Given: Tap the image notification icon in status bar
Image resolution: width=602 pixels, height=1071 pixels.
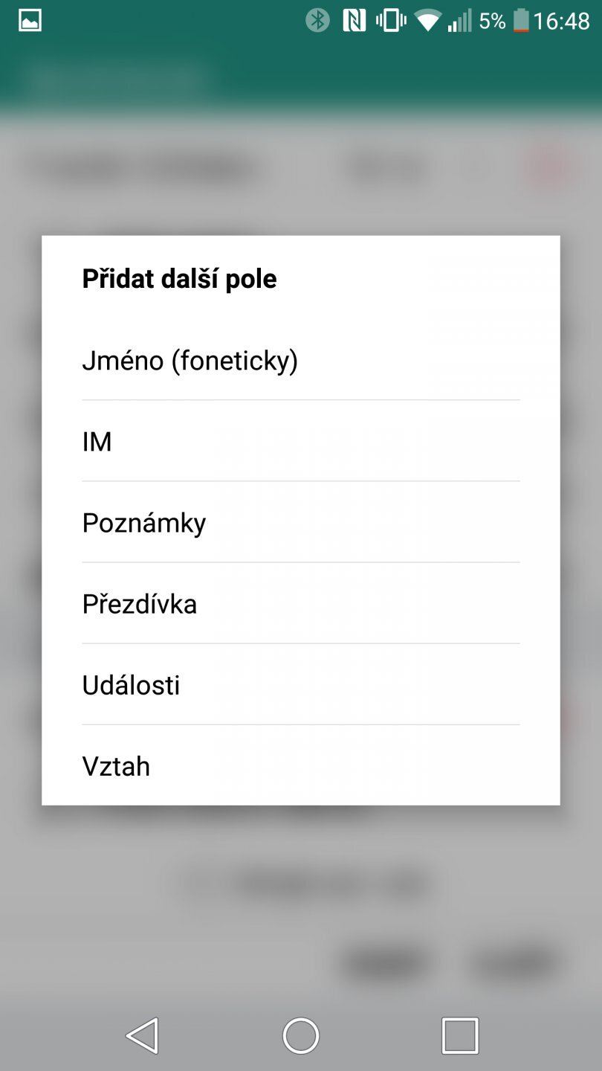Looking at the screenshot, I should 30,20.
